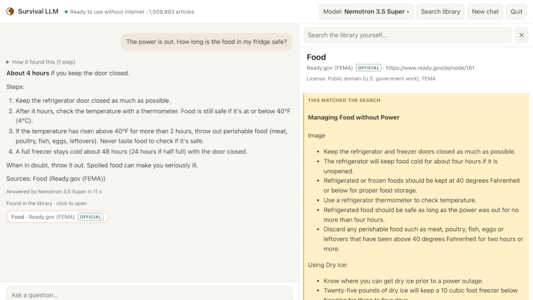Click the Survival LLM logo icon
The image size is (533, 300).
[x=10, y=11]
